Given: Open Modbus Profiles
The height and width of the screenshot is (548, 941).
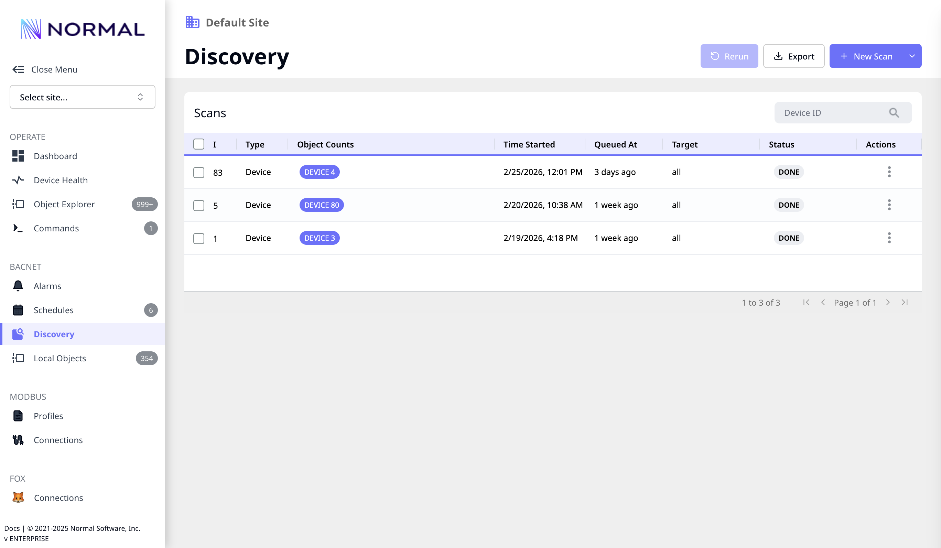Looking at the screenshot, I should tap(48, 416).
